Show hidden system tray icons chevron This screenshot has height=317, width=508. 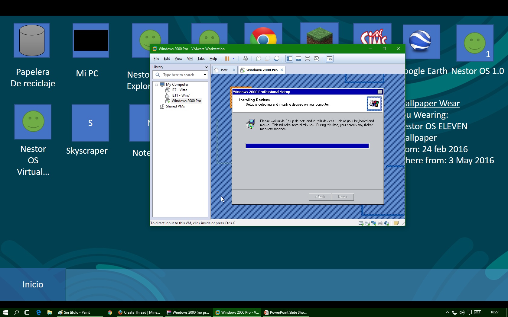pos(447,312)
